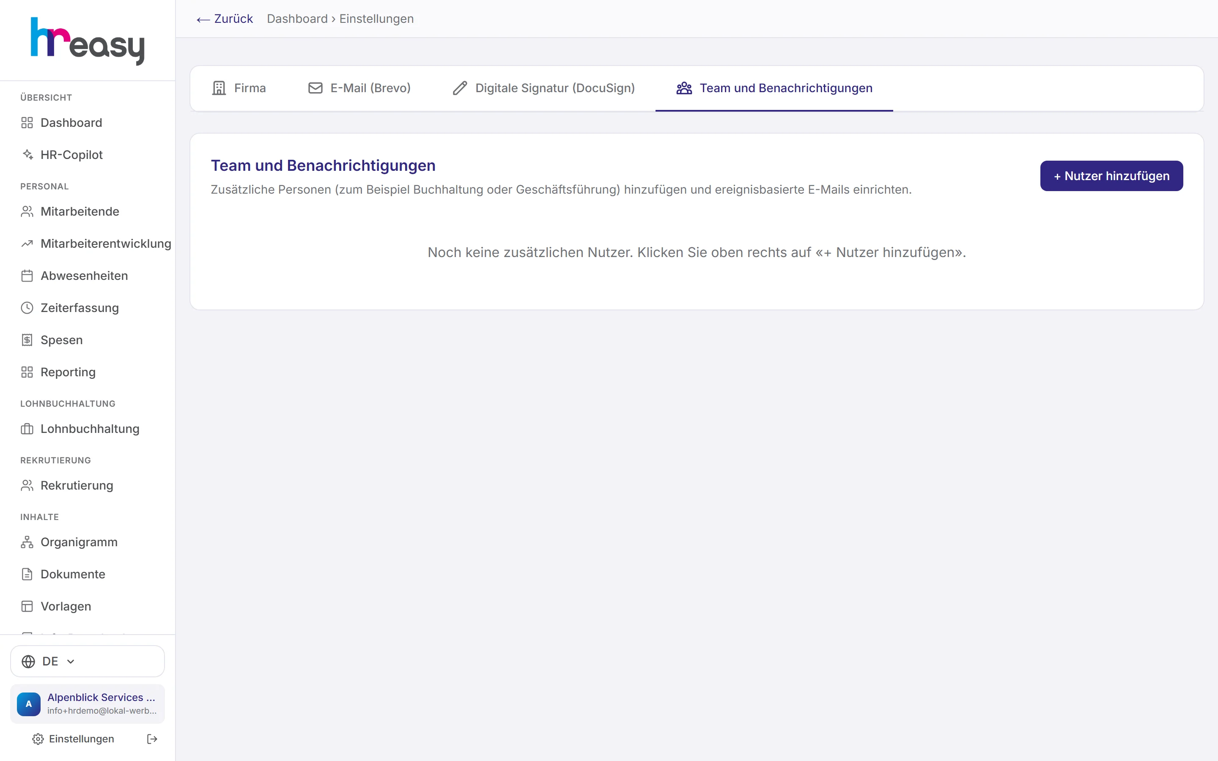This screenshot has height=761, width=1218.
Task: Click the hreasy logo
Action: [x=88, y=41]
